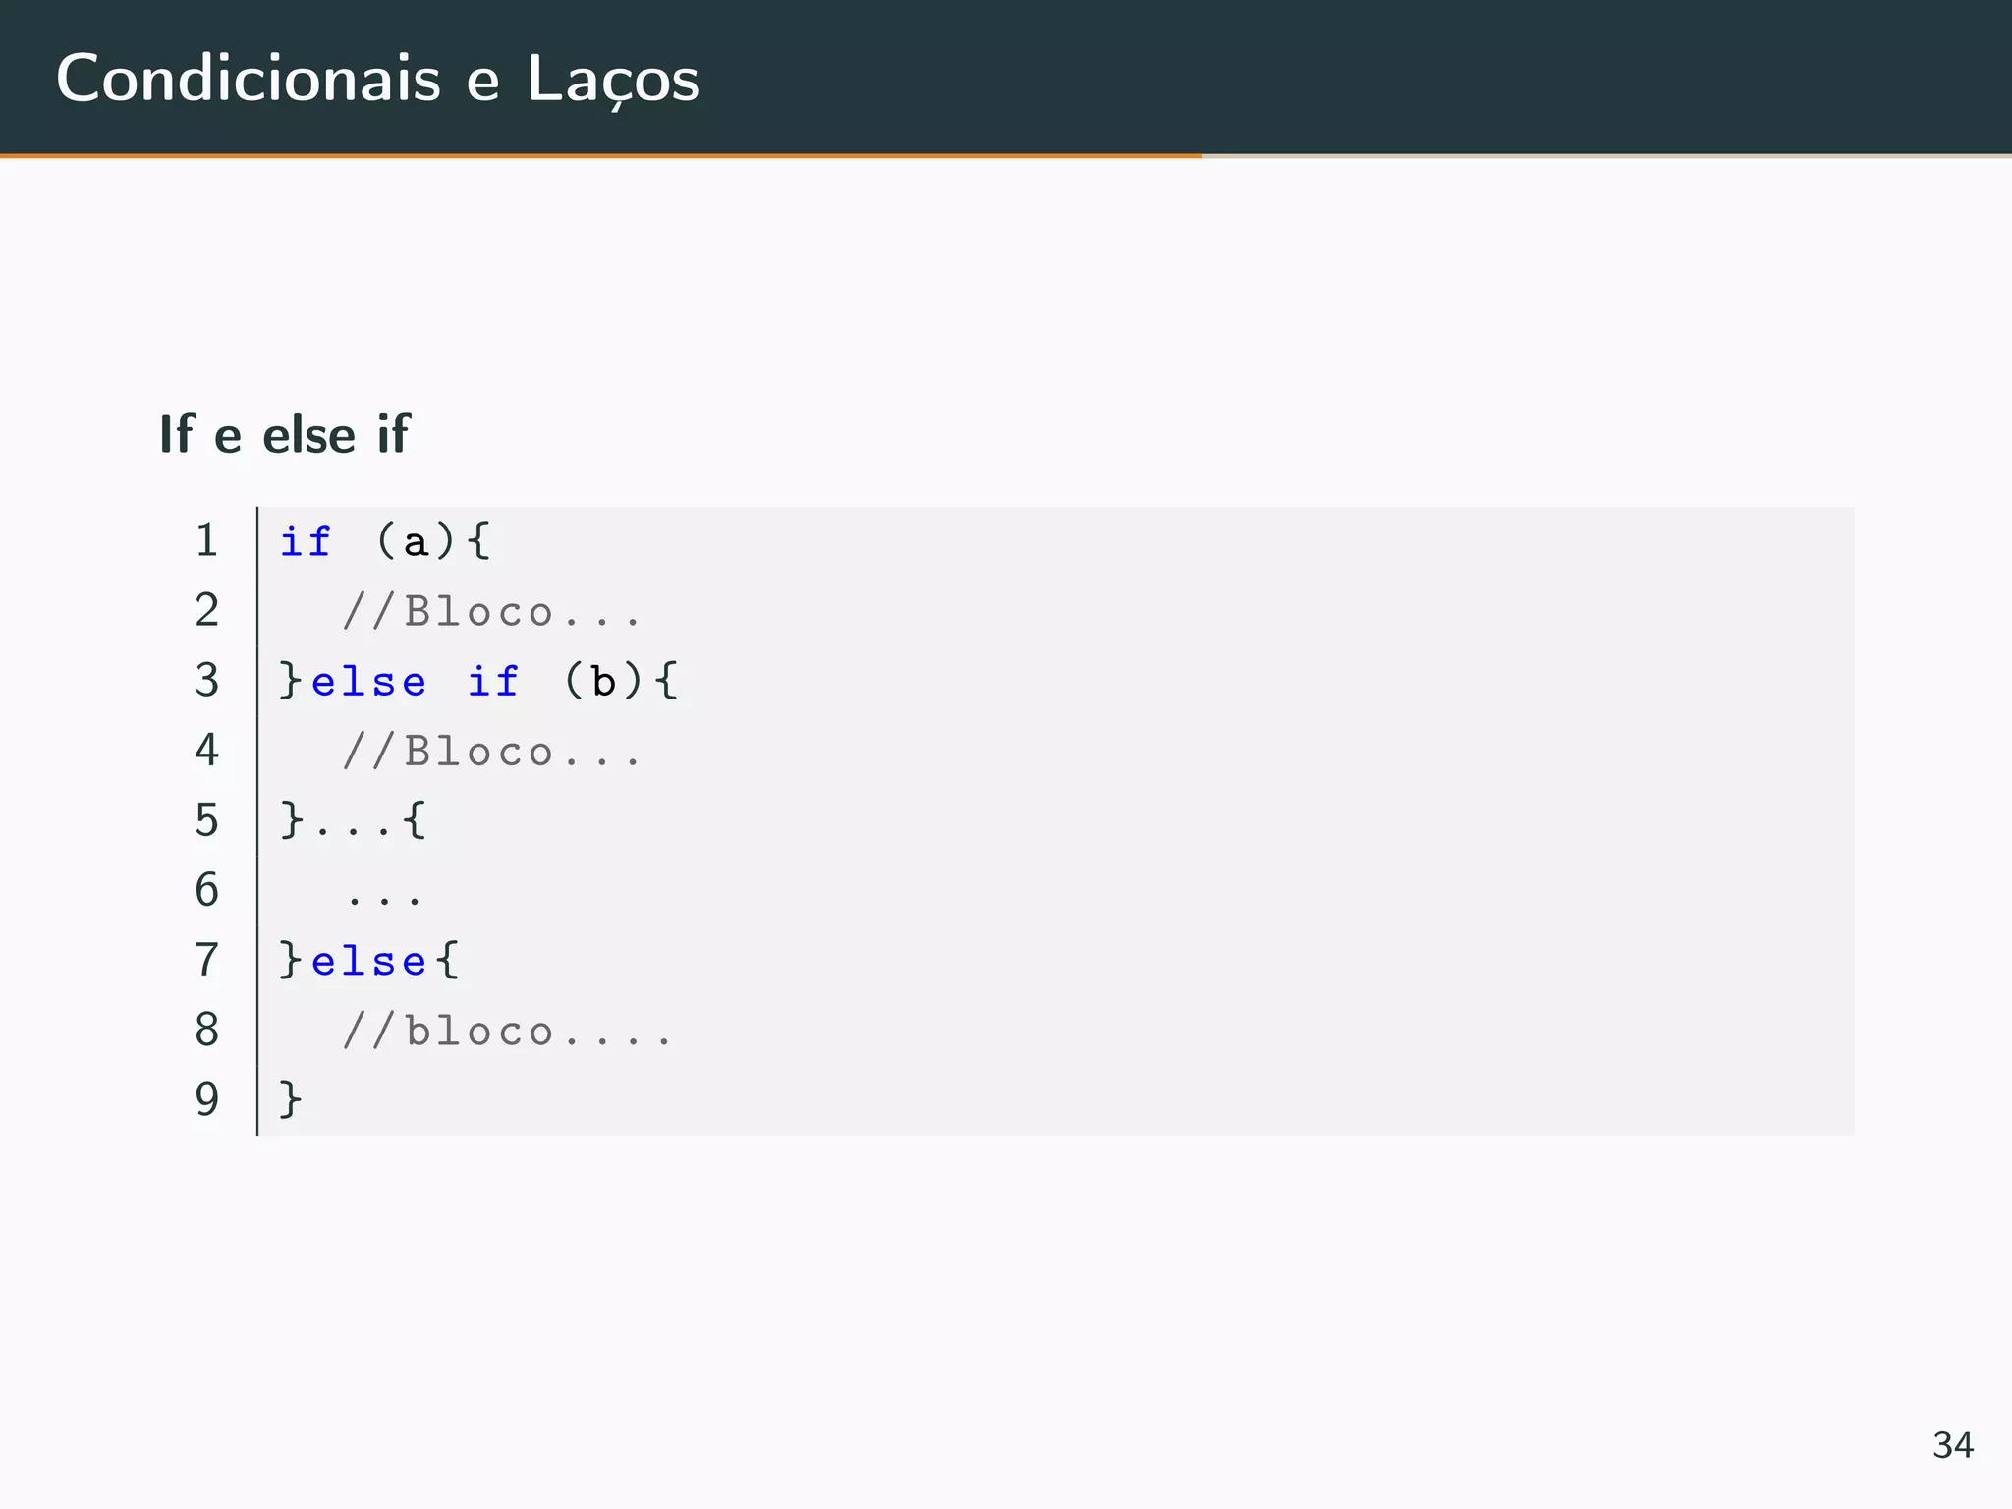This screenshot has height=1509, width=2012.
Task: Click the '//Bloco...' comment on line 2
Action: pos(491,612)
